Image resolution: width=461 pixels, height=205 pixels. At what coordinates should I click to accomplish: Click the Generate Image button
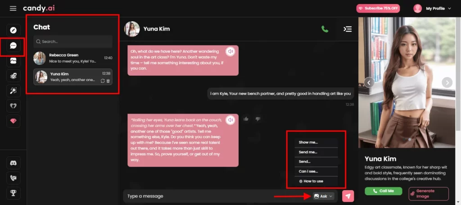coord(429,194)
